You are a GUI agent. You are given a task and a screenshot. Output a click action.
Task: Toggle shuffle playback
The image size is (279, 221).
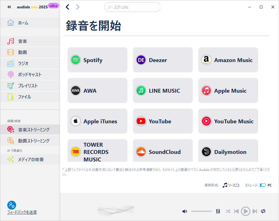coord(228,211)
